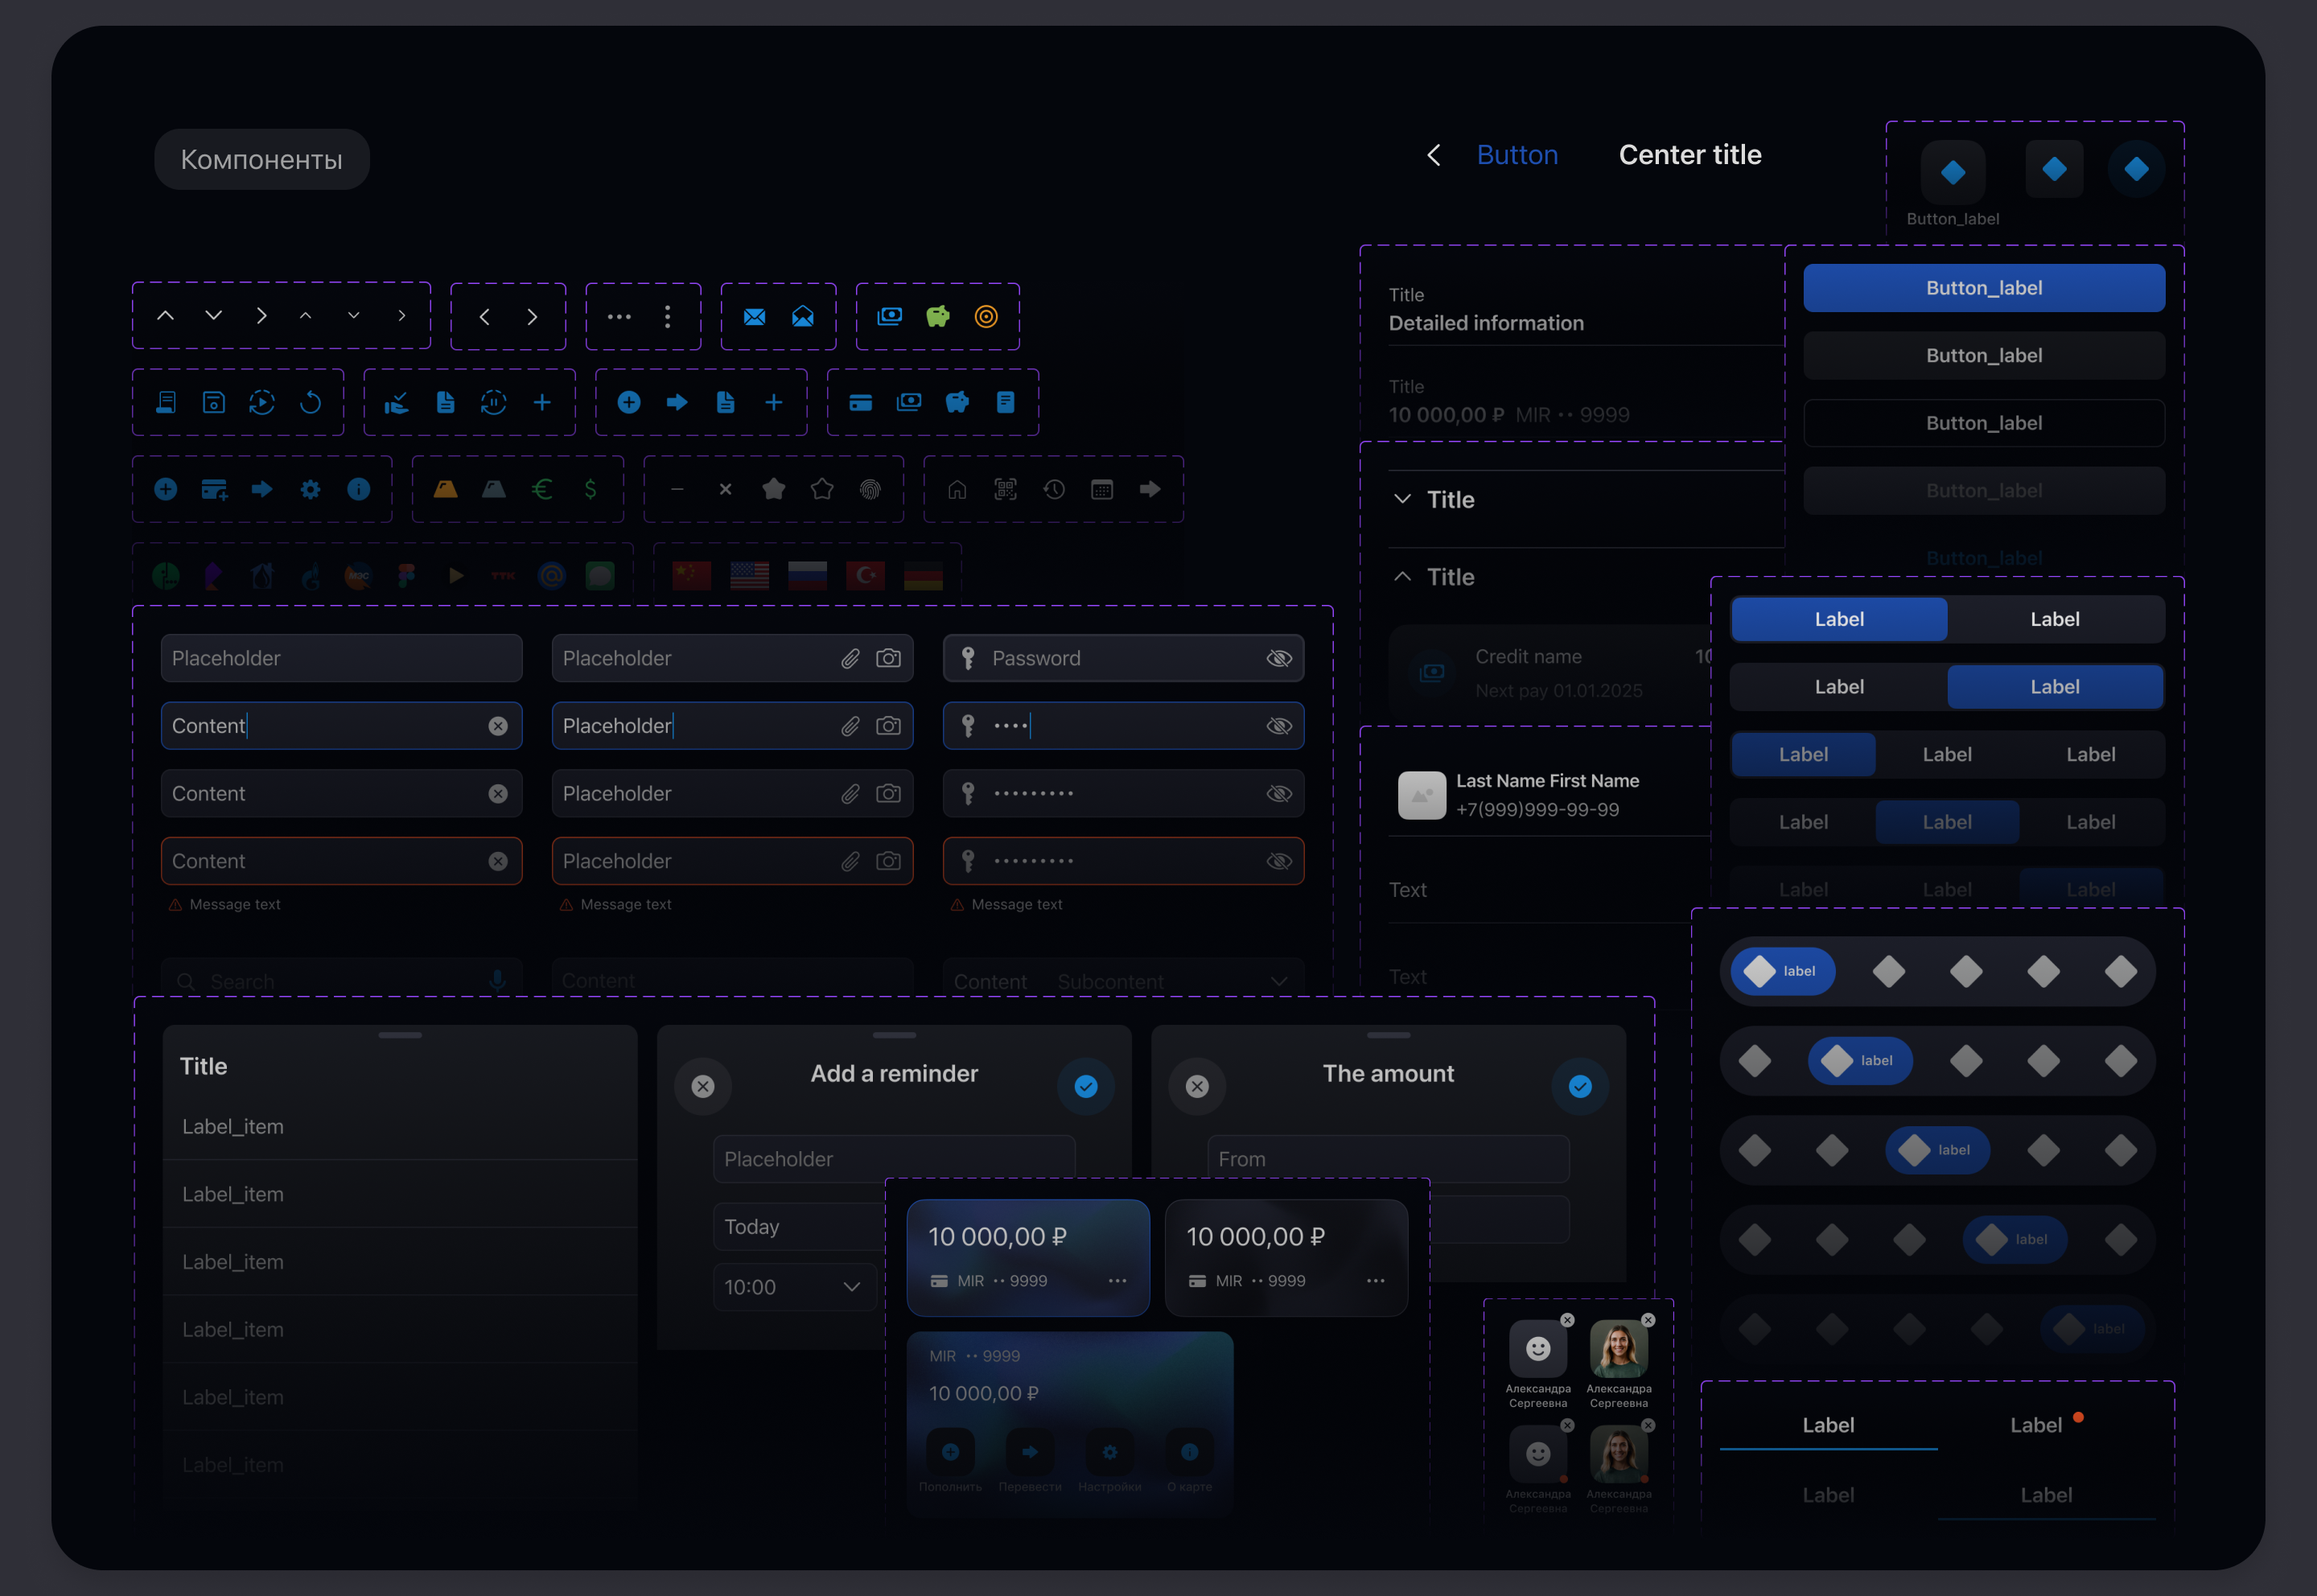The height and width of the screenshot is (1596, 2317).
Task: Click the blue primary Button_label button
Action: pos(1983,288)
